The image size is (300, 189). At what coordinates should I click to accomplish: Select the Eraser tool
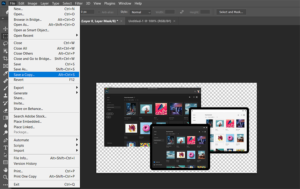pos(5,111)
